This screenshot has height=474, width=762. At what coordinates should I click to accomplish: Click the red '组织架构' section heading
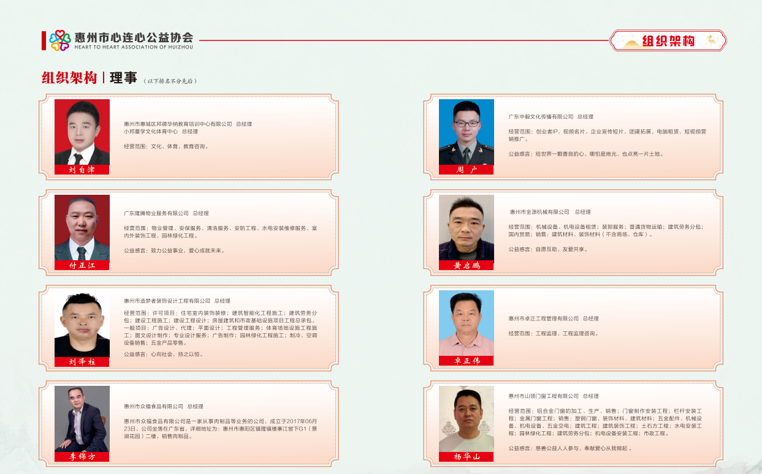point(69,78)
